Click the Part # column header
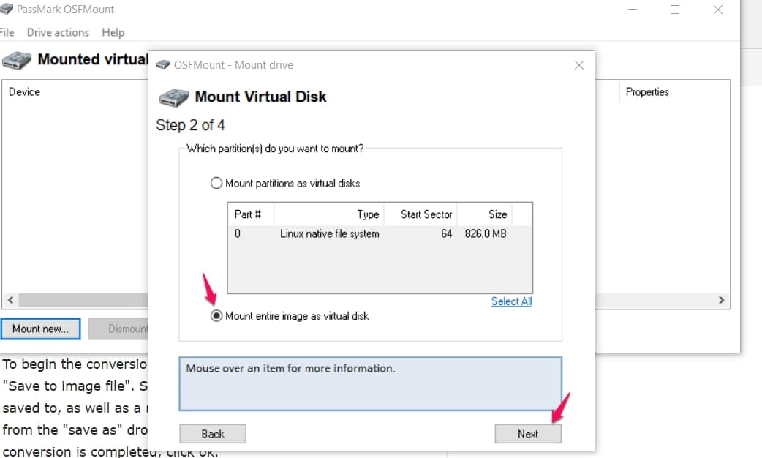Screen dimensions: 762x458 [x=251, y=214]
